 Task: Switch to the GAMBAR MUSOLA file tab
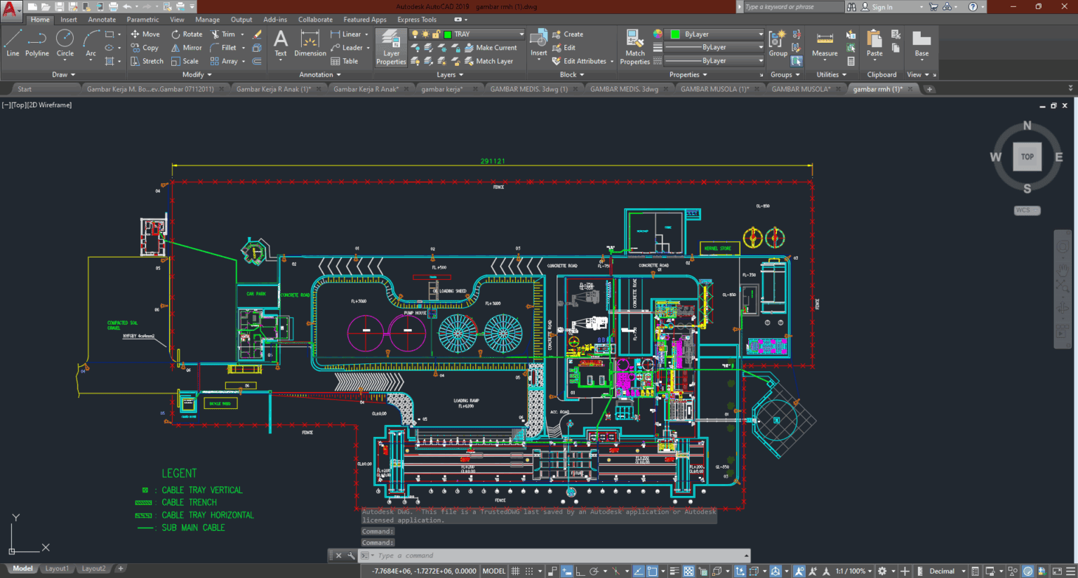click(804, 88)
